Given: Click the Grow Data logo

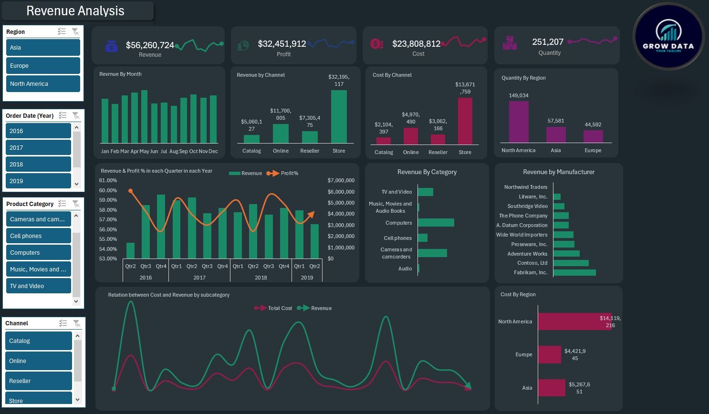Looking at the screenshot, I should 668,37.
